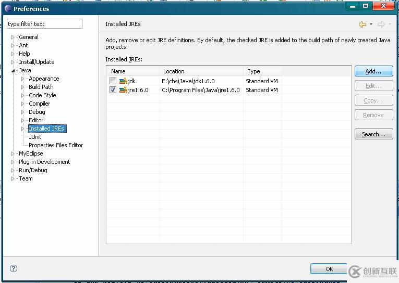
Task: Expand the Debug subtree arrow
Action: [x=22, y=112]
